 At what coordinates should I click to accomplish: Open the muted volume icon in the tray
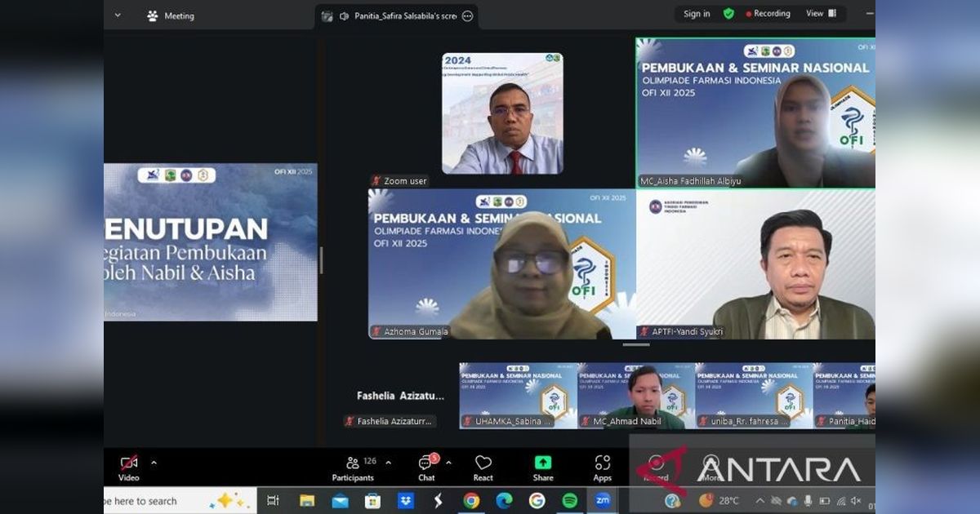tap(856, 501)
